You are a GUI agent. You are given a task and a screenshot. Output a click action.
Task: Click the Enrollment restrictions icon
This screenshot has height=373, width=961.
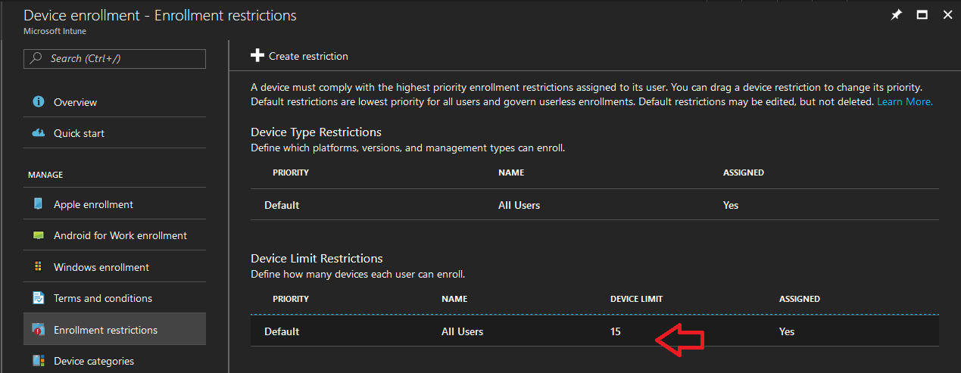39,330
